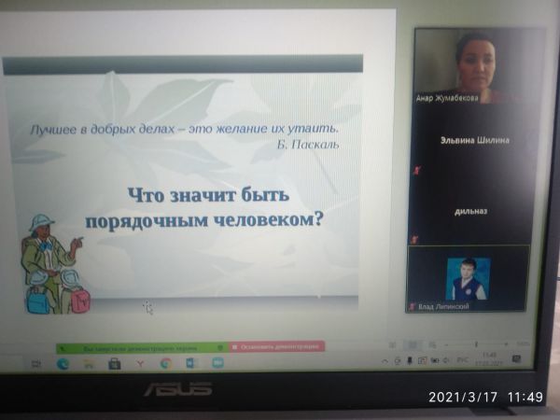Open Yandex browser from the taskbar
The height and width of the screenshot is (420, 560).
point(140,363)
